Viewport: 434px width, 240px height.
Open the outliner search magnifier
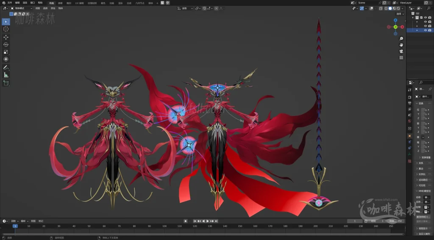click(429, 8)
